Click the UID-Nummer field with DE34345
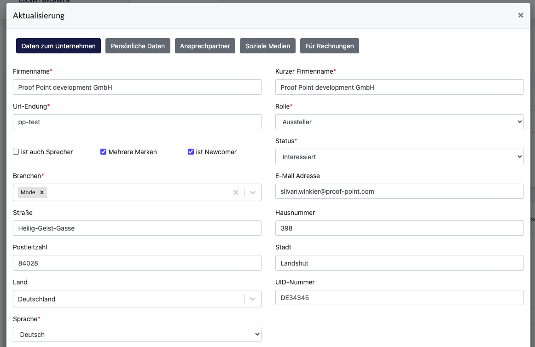 click(399, 298)
